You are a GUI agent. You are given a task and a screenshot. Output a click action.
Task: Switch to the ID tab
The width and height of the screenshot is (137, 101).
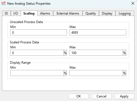coord(6,13)
